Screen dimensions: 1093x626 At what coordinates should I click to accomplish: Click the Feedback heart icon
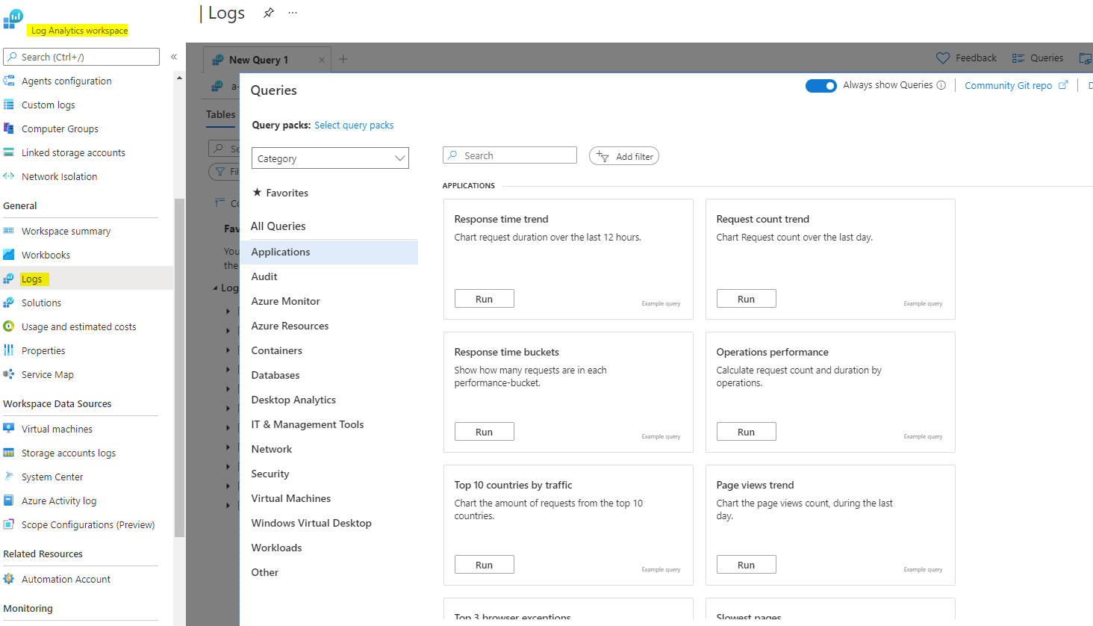943,58
